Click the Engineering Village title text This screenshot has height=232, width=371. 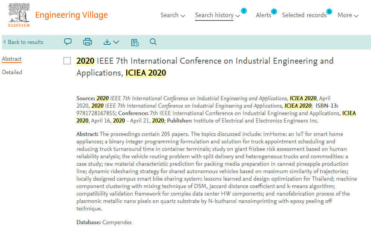(71, 15)
